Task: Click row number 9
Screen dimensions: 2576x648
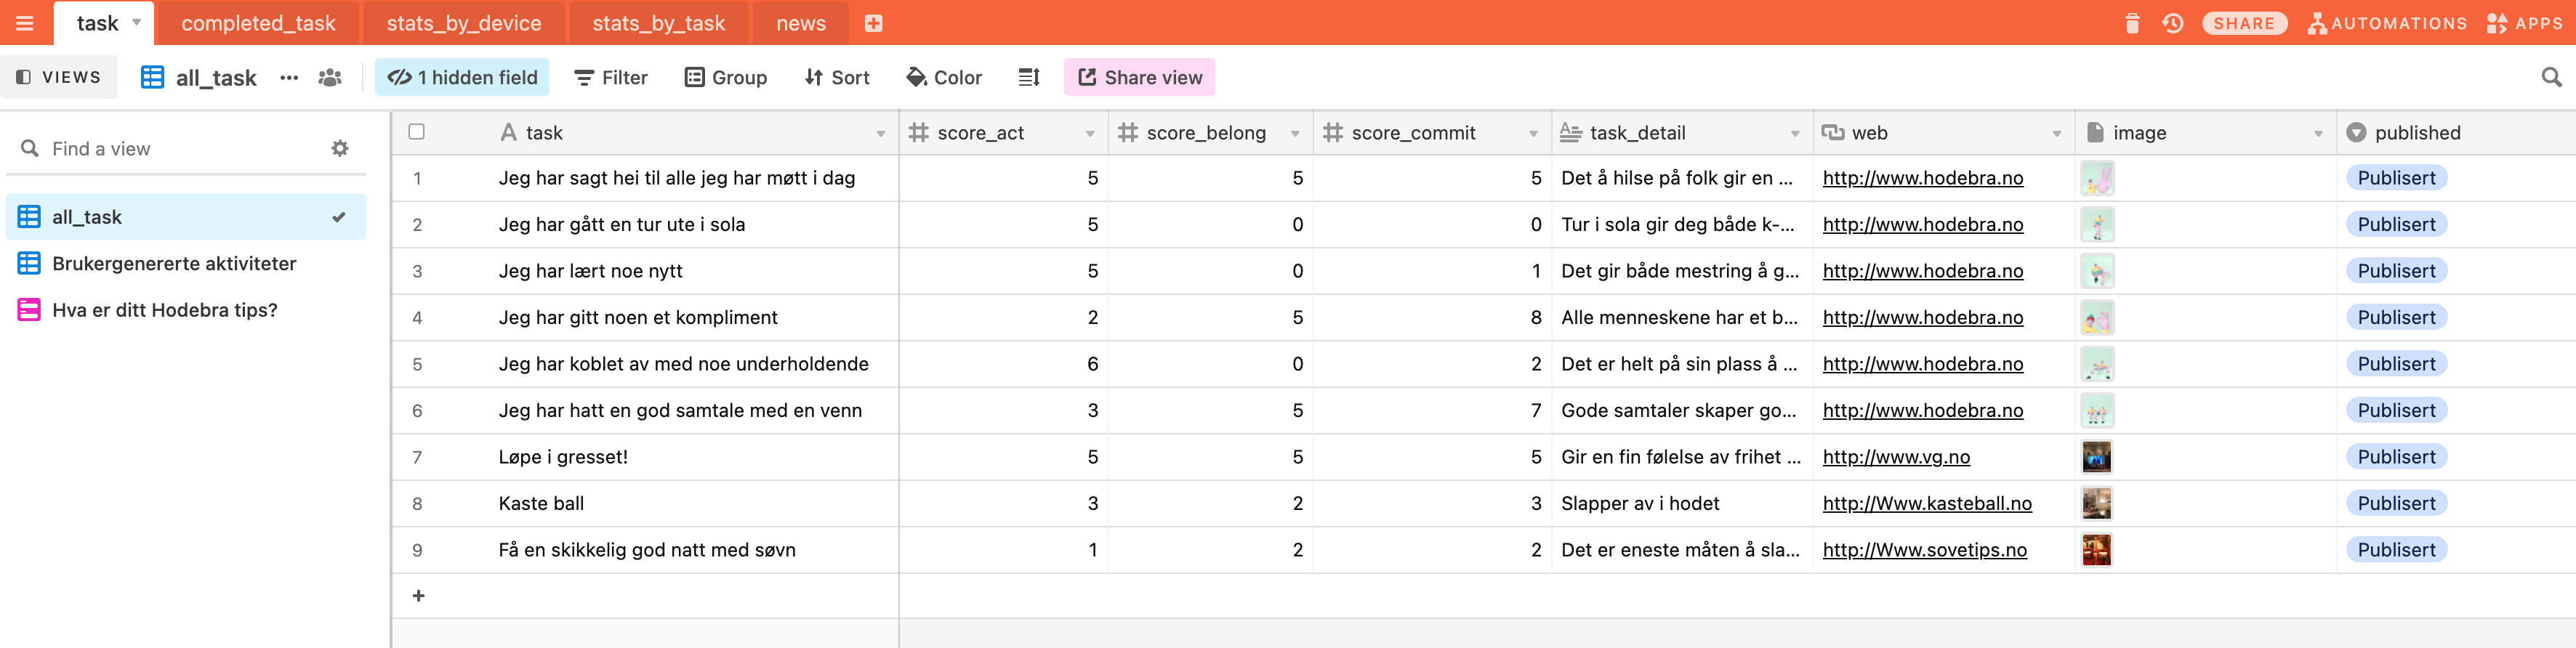Action: click(x=417, y=550)
